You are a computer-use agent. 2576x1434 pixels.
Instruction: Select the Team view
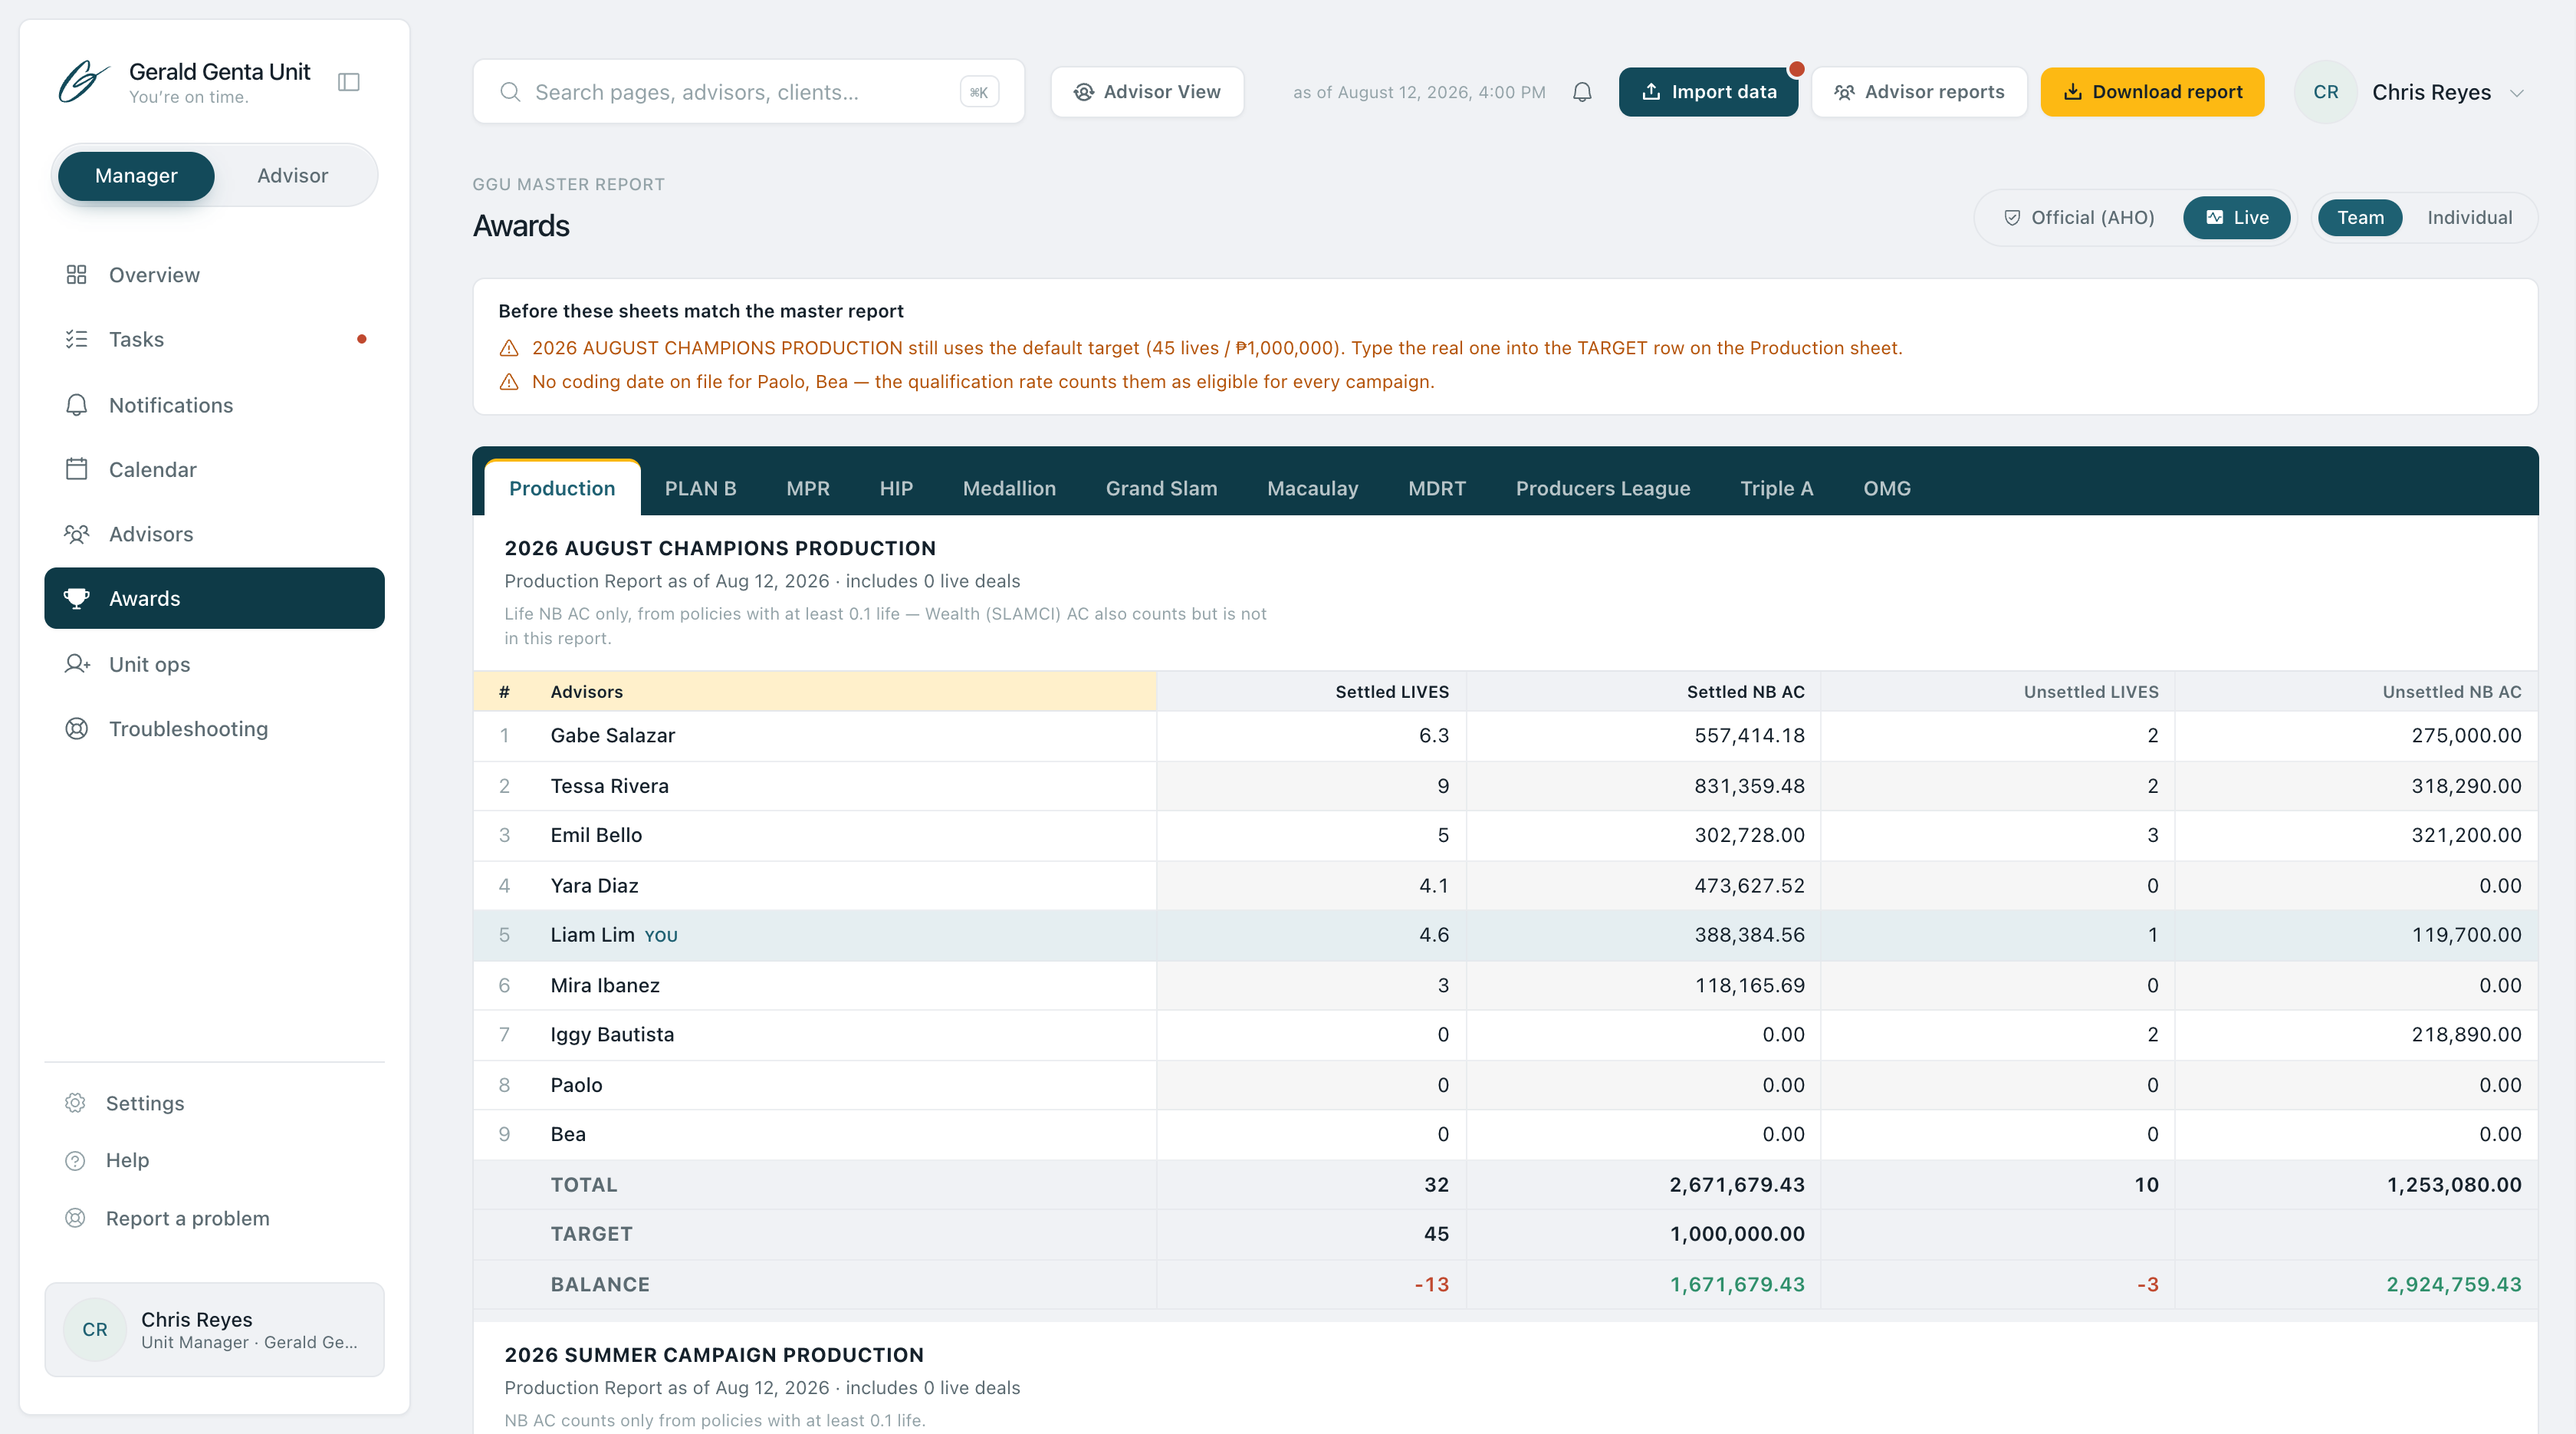pos(2360,218)
